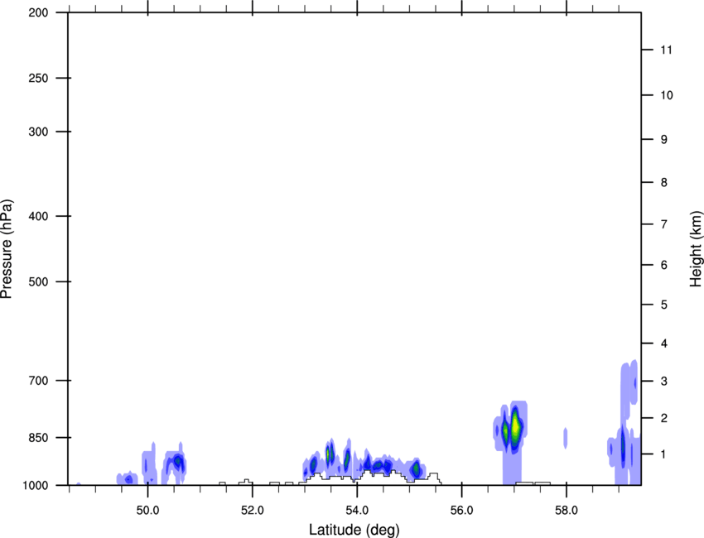
Task: Pick the 10 km height label
Action: pos(666,95)
